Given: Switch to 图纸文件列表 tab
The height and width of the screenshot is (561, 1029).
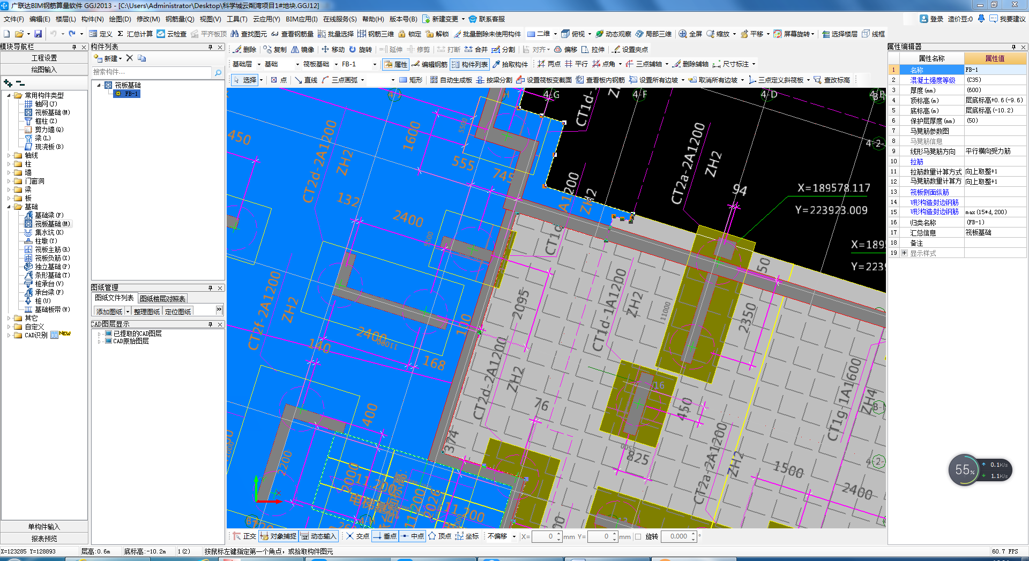Looking at the screenshot, I should 114,298.
